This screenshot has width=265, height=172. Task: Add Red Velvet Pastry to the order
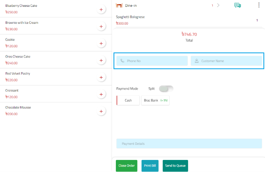click(101, 77)
